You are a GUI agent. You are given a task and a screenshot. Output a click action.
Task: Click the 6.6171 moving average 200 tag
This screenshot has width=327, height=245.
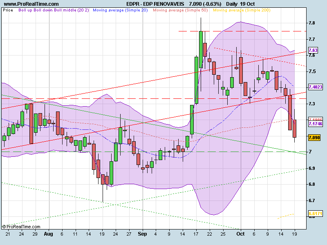click(315, 214)
